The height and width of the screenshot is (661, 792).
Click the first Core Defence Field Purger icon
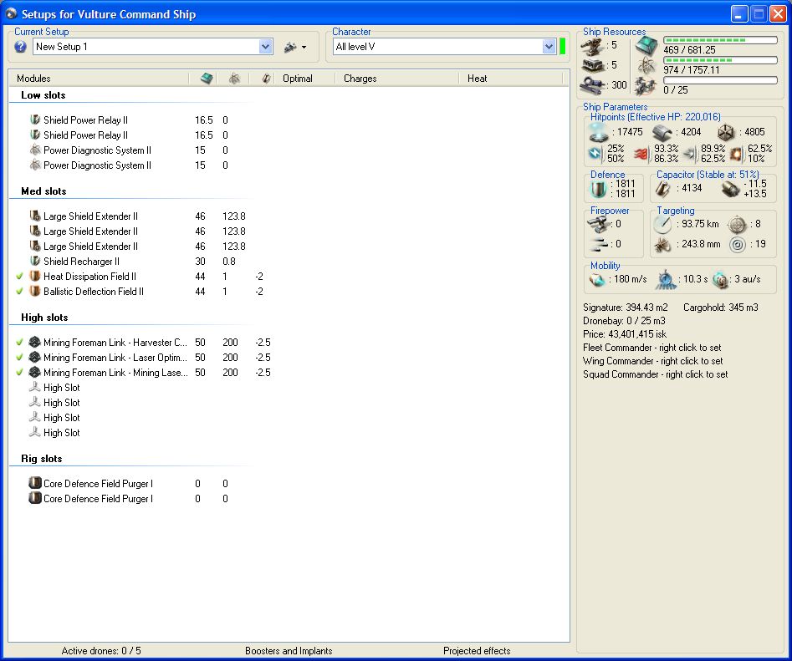pos(35,483)
